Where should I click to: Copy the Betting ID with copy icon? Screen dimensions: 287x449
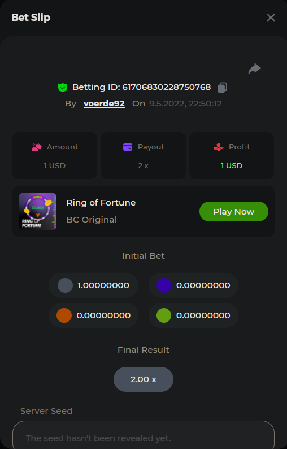(x=222, y=88)
